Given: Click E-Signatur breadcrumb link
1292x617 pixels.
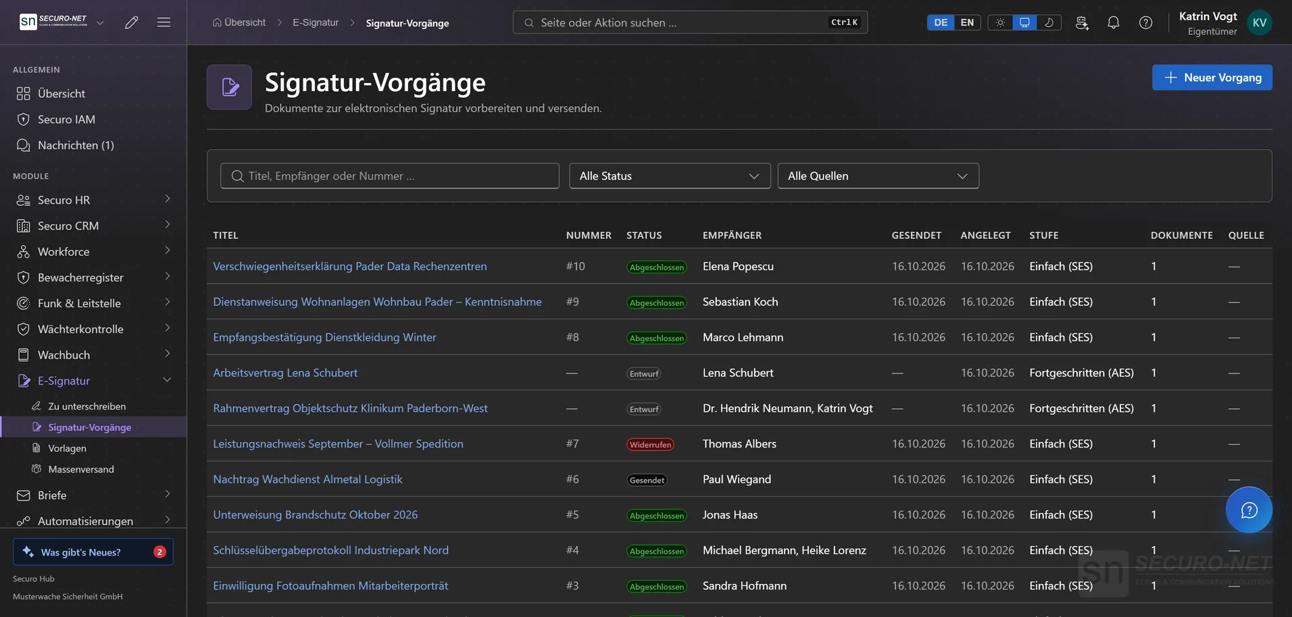Looking at the screenshot, I should click(x=316, y=22).
